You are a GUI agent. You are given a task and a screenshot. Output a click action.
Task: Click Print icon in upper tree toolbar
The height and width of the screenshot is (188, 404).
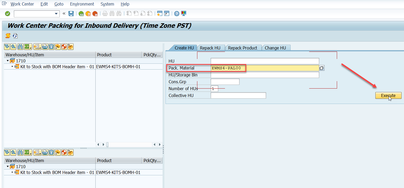45,47
